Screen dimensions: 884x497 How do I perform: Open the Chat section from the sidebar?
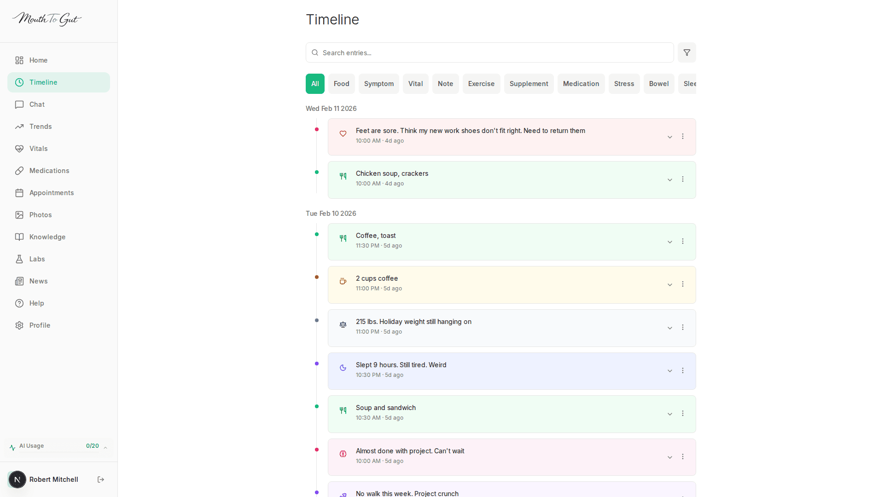[x=36, y=104]
